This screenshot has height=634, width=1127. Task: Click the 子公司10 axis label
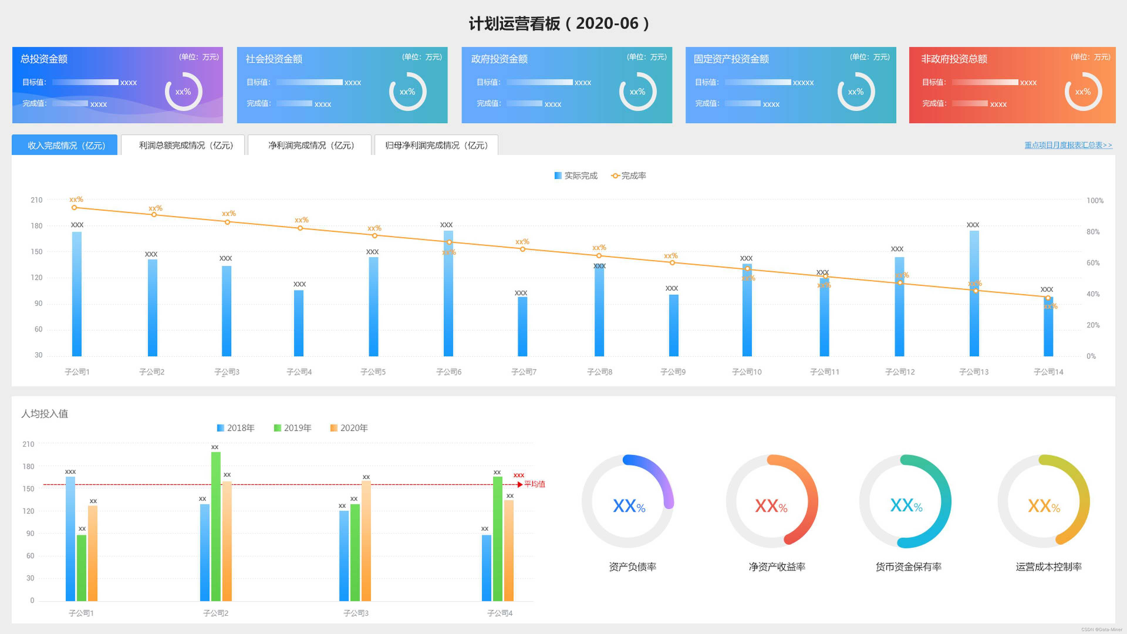click(747, 372)
